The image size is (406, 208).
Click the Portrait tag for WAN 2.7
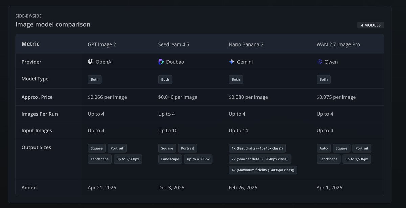click(x=362, y=148)
